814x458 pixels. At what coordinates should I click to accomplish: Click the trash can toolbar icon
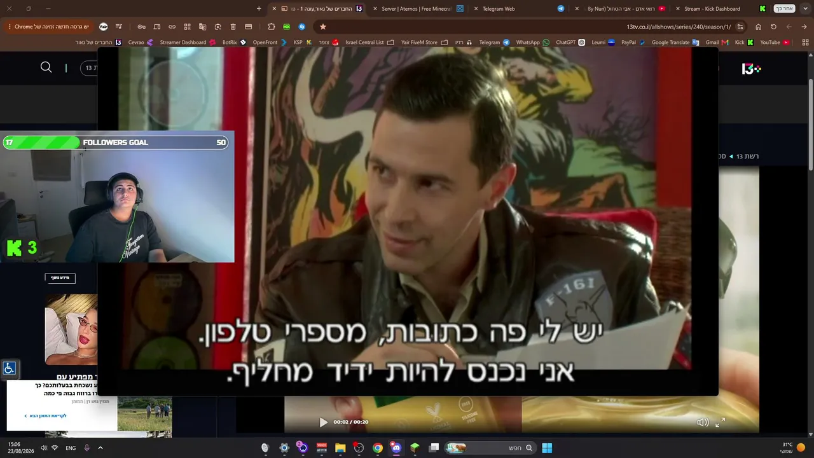(233, 27)
